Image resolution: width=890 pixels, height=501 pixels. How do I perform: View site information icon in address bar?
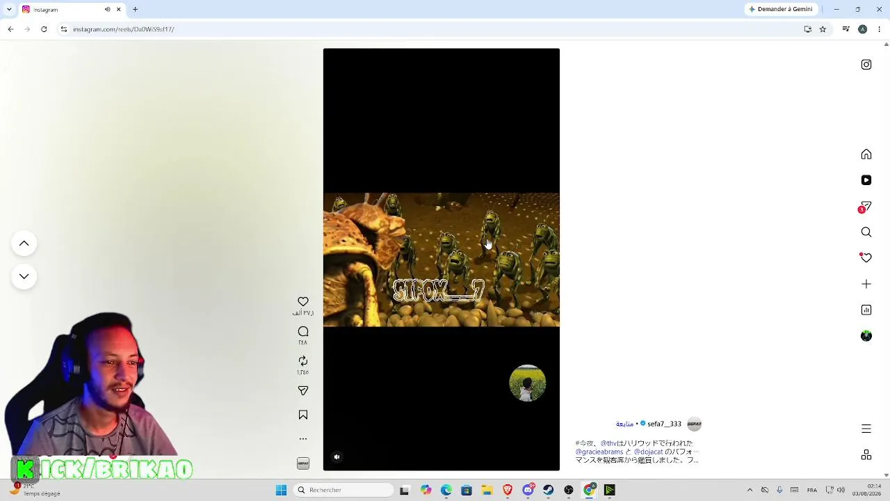click(64, 29)
